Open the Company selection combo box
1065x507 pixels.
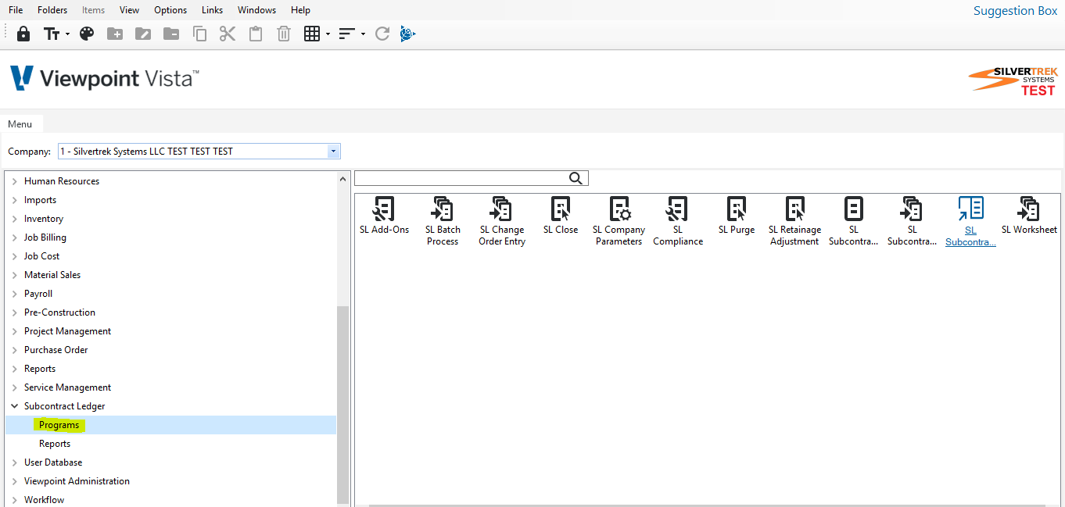pyautogui.click(x=199, y=152)
